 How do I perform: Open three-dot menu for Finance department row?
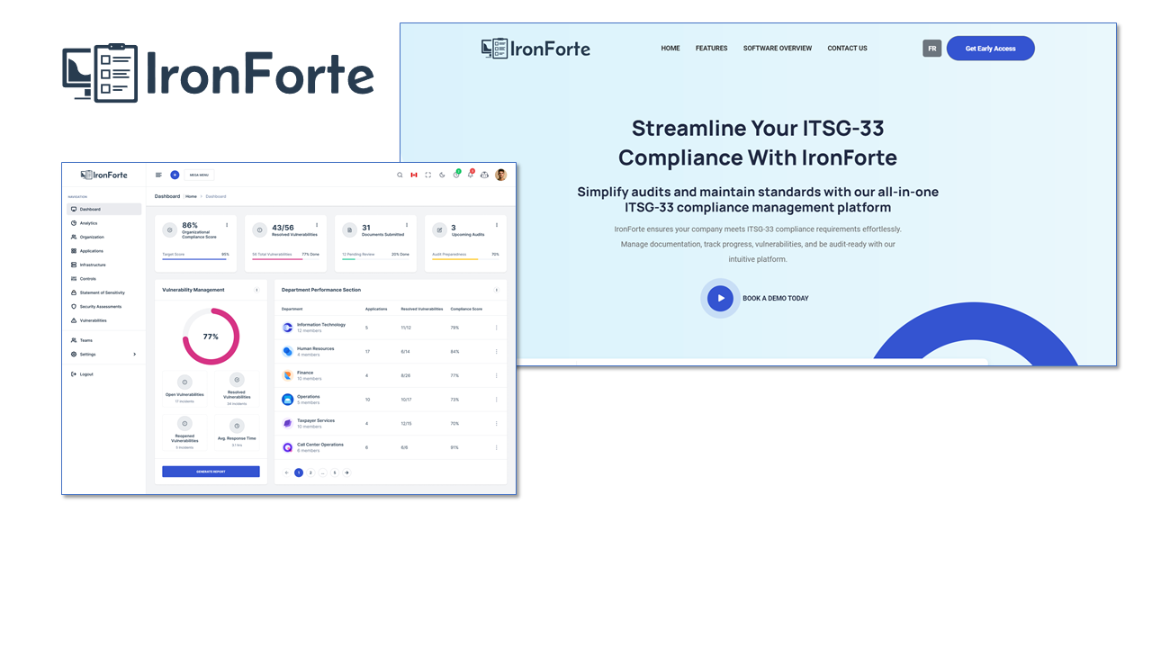[x=496, y=375]
